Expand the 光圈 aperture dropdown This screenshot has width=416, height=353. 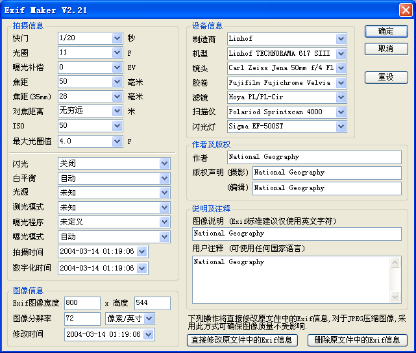tap(117, 53)
